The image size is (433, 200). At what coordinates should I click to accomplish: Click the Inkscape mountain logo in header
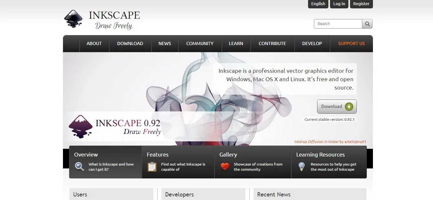73,19
